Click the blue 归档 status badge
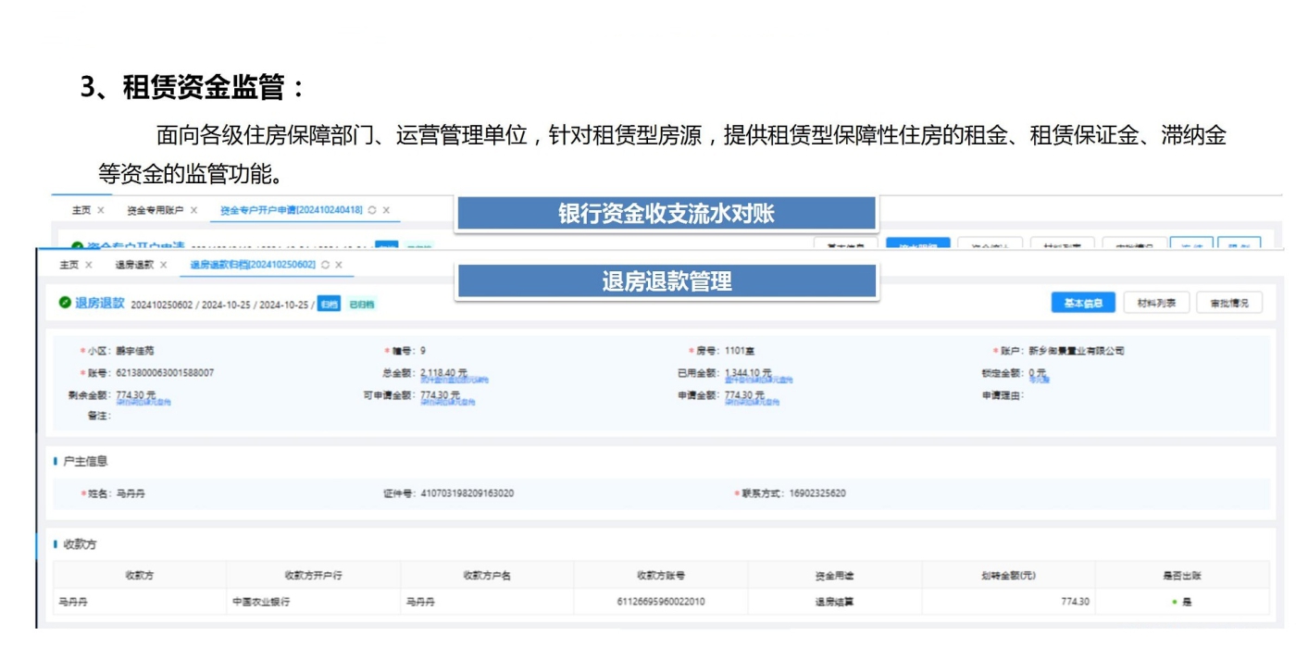Screen dimensions: 1296x648 pyautogui.click(x=329, y=305)
